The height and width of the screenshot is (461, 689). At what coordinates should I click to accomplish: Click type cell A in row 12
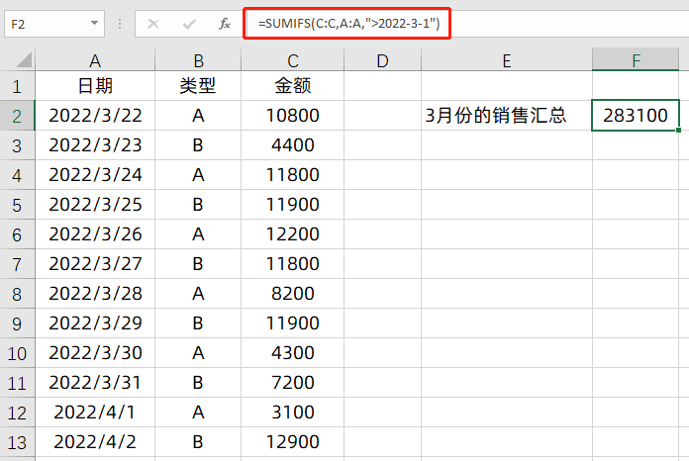coord(198,413)
